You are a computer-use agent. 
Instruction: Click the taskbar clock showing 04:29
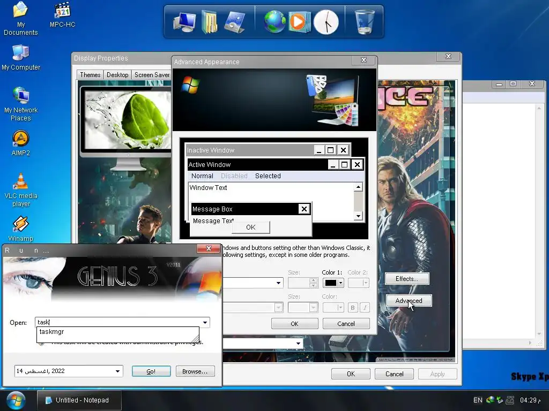click(530, 400)
